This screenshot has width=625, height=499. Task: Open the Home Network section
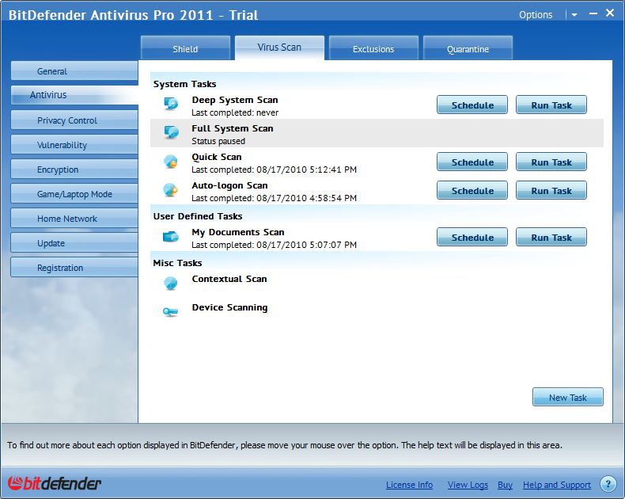74,219
